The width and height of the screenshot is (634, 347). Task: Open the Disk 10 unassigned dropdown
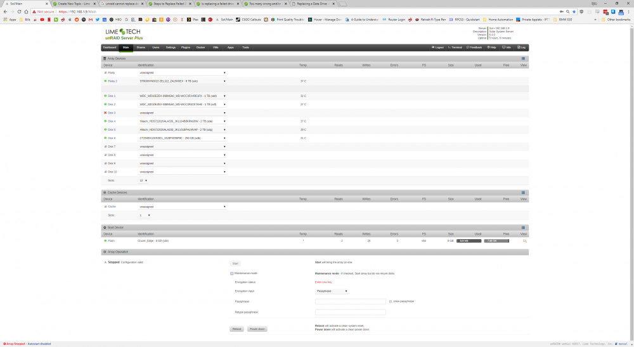182,172
